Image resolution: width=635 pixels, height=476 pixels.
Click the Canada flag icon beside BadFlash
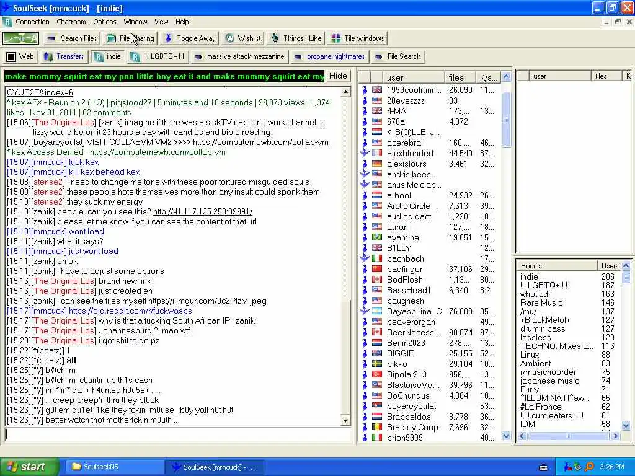(x=377, y=280)
